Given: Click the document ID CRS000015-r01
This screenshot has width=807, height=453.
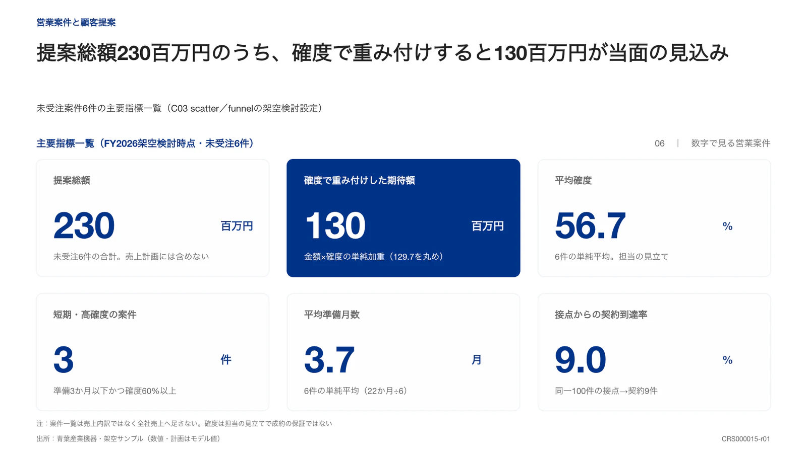Looking at the screenshot, I should (x=745, y=439).
